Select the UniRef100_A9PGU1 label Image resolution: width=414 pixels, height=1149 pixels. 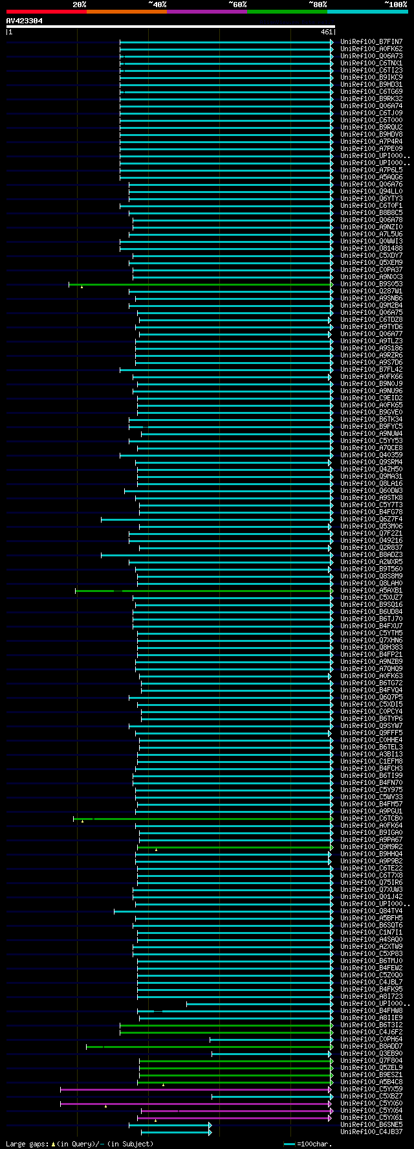(x=371, y=812)
